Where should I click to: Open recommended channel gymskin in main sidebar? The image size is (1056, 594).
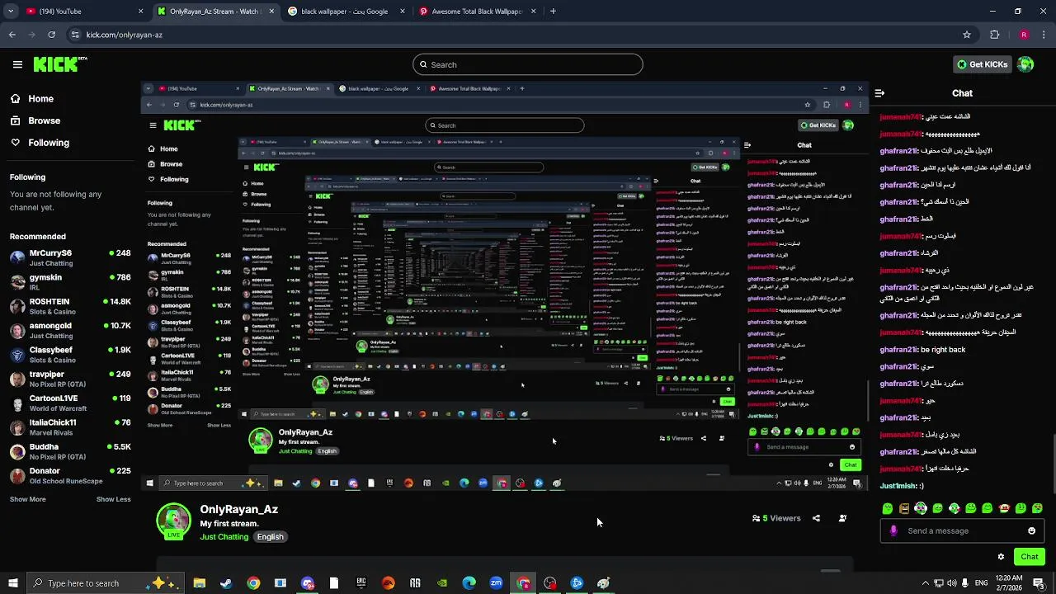click(69, 281)
